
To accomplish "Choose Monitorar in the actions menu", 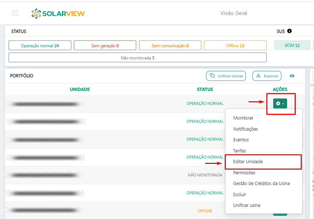I will click(x=243, y=118).
